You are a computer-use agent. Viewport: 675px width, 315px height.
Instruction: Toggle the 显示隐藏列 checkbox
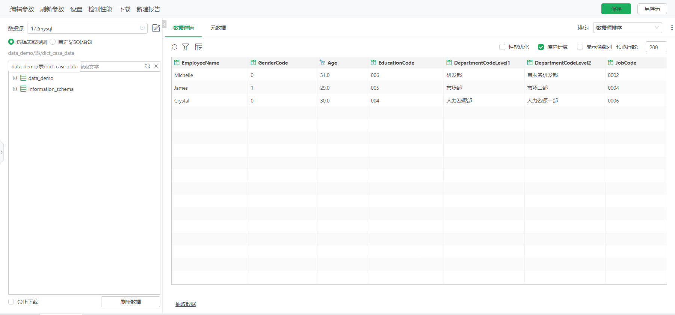click(x=580, y=47)
